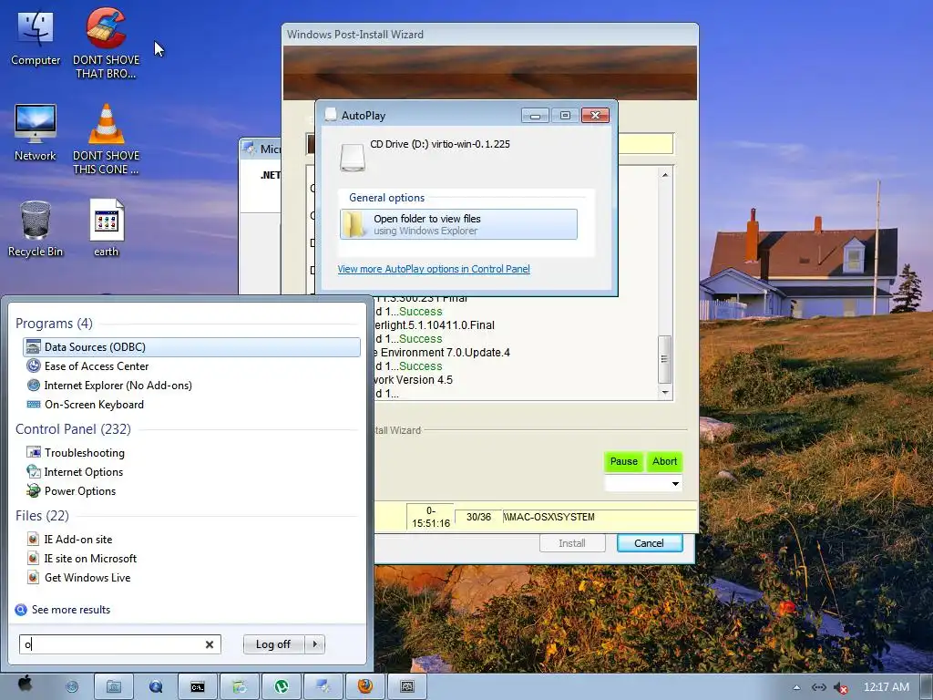This screenshot has height=700, width=933.
Task: Open the Computer desktop icon
Action: coord(36,38)
